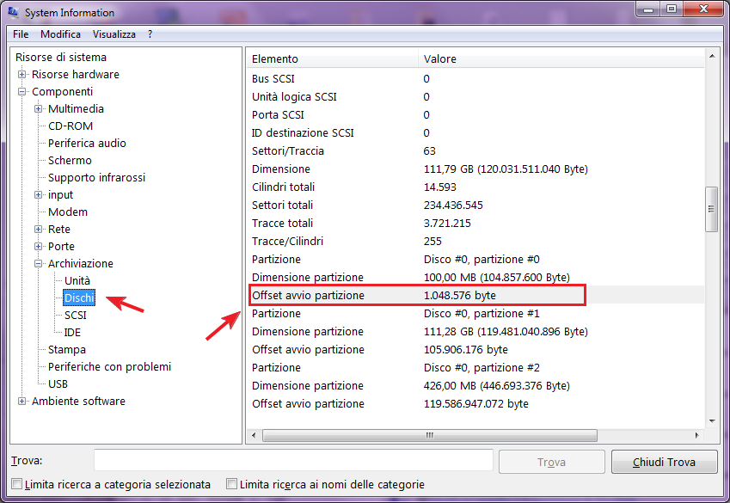This screenshot has width=730, height=503.
Task: Expand the Risorse hardware node
Action: [21, 75]
